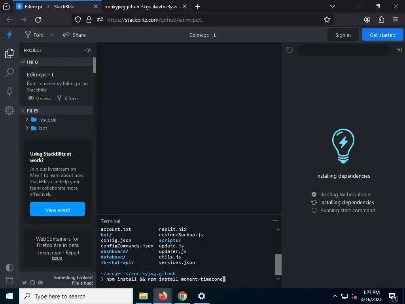This screenshot has width=405, height=304.
Task: Open Chrome from taskbar
Action: (x=182, y=296)
